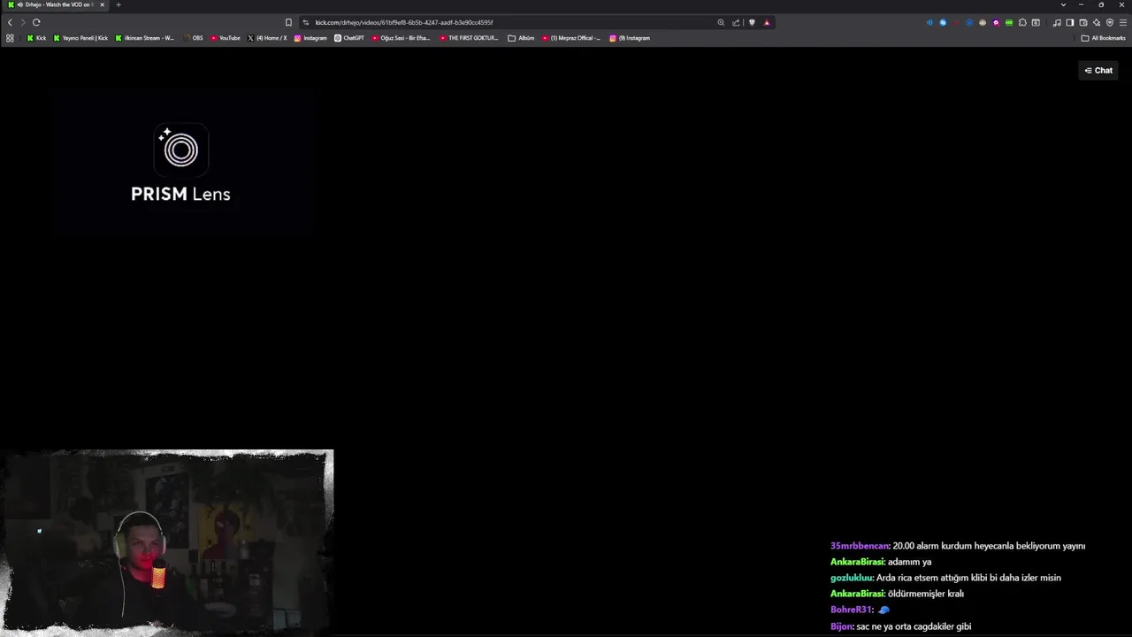This screenshot has width=1132, height=637.
Task: Click username gozlukluu in chat
Action: click(852, 578)
